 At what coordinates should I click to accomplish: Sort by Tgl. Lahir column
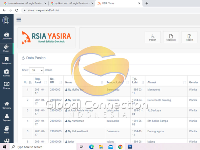pos(138,80)
